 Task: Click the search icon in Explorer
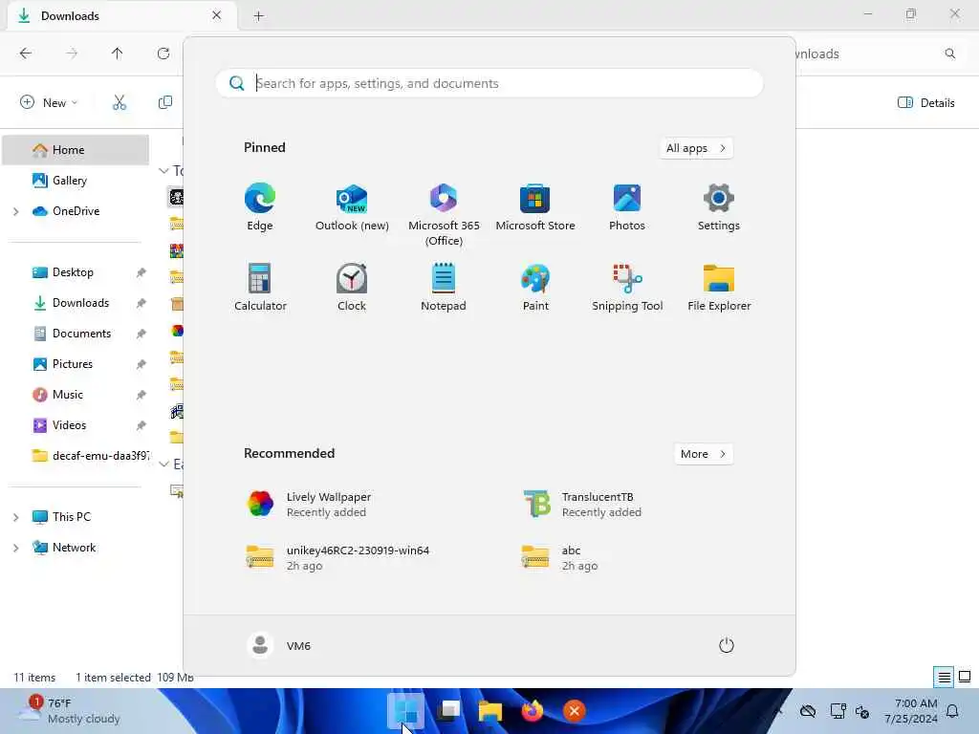tap(949, 54)
